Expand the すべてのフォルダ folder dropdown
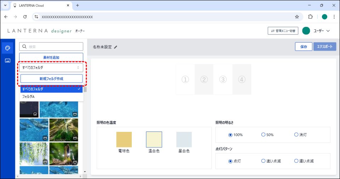The image size is (340, 179). [51, 67]
